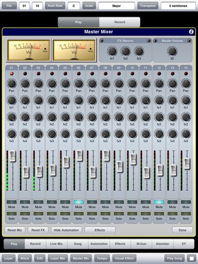
Task: Click the Visual Effect button
Action: (x=124, y=258)
